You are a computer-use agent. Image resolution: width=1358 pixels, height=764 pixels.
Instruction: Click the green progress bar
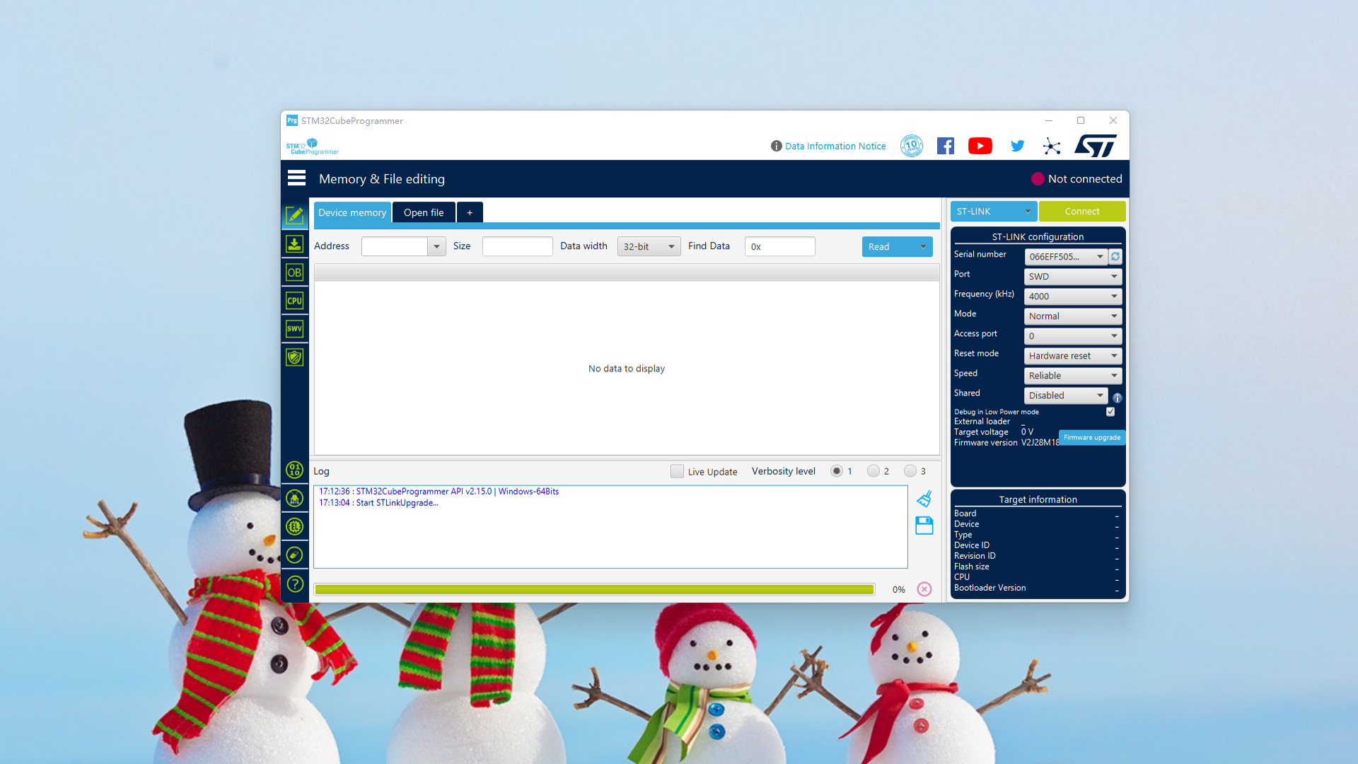594,589
